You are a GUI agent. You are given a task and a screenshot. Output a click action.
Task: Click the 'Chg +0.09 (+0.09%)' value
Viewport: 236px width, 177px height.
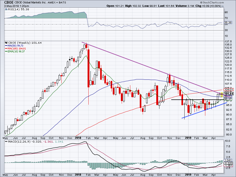coord(208,6)
